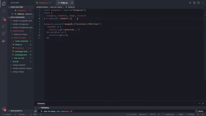Collapse the WITH MONGODB folder section
Image resolution: width=206 pixels, height=116 pixels.
point(21,17)
